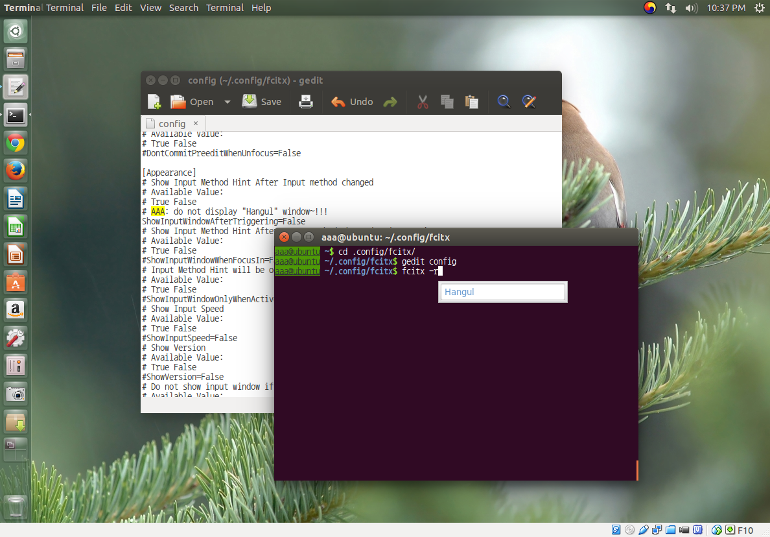Open LibreOffice Writer from the launcher
This screenshot has height=537, width=770.
[15, 199]
